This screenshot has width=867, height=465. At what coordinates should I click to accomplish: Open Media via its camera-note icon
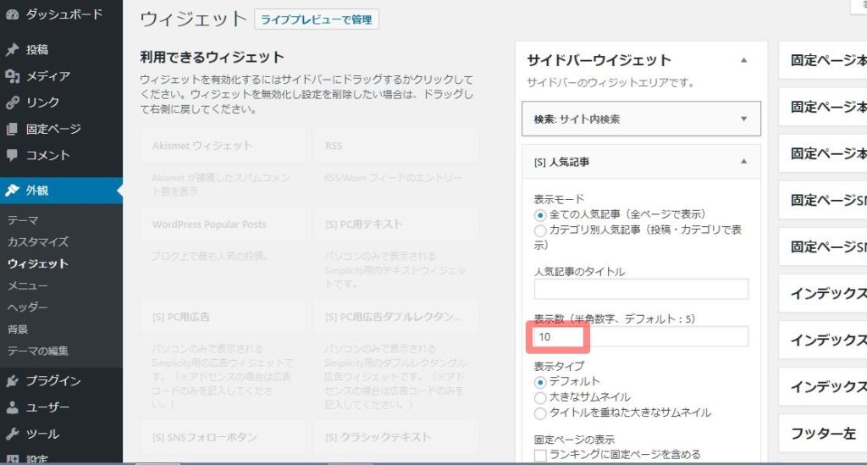coord(12,76)
